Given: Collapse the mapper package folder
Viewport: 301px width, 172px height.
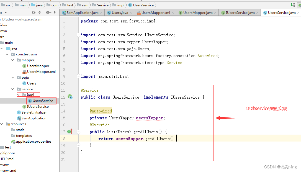Looking at the screenshot, I should coord(13,60).
